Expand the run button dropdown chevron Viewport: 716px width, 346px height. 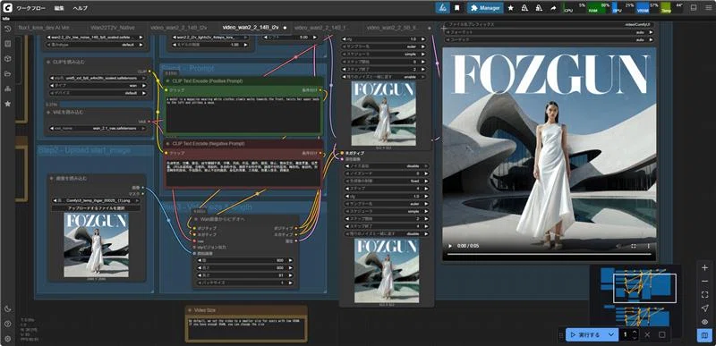point(610,334)
